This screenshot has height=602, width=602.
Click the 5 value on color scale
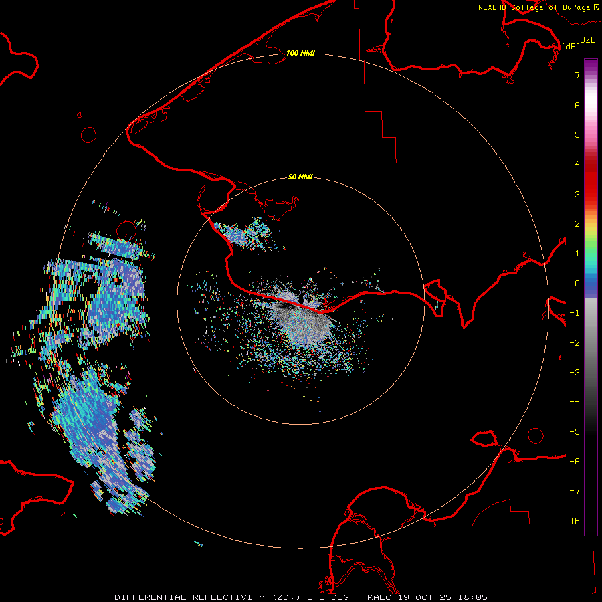point(577,134)
